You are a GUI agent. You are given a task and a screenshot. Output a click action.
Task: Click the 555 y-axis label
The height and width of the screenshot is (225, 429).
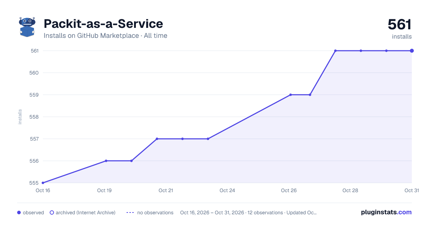34,183
